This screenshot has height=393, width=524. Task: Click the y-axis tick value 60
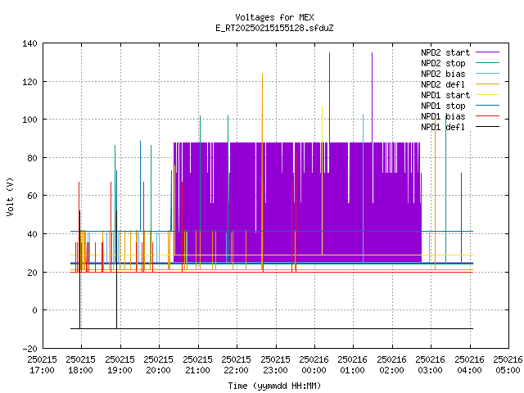coord(32,196)
